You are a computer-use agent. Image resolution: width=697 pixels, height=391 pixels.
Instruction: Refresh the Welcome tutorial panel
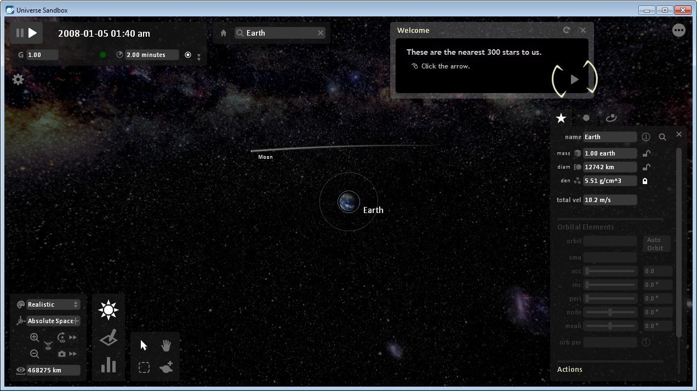pos(567,30)
